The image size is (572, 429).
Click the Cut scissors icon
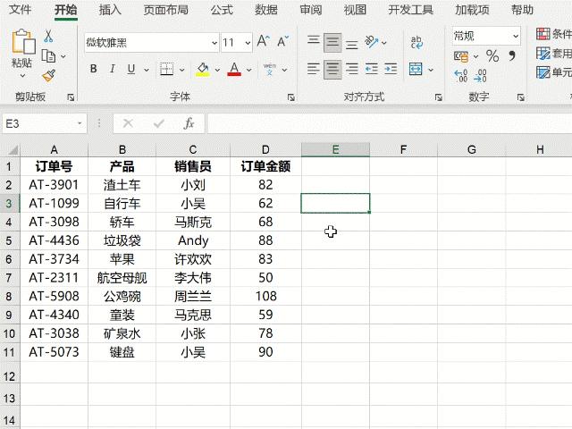[48, 36]
